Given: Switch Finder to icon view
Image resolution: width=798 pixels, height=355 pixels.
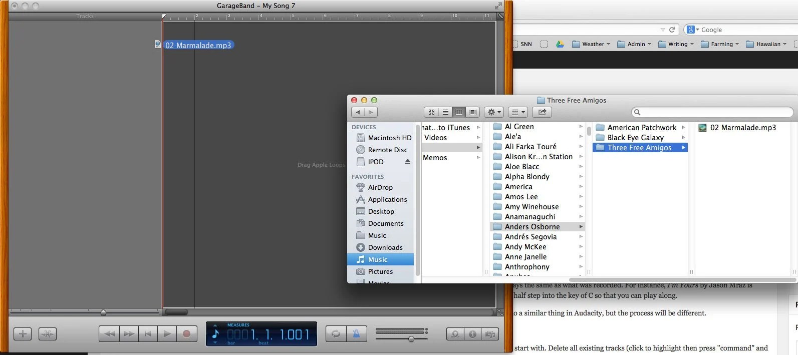Looking at the screenshot, I should pos(431,112).
